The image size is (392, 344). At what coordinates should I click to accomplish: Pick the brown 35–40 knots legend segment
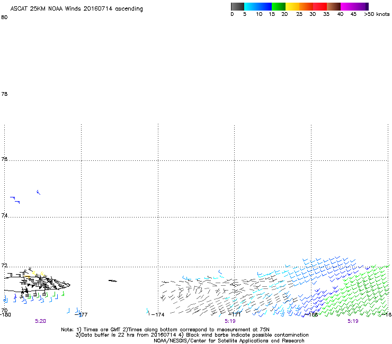334,6
